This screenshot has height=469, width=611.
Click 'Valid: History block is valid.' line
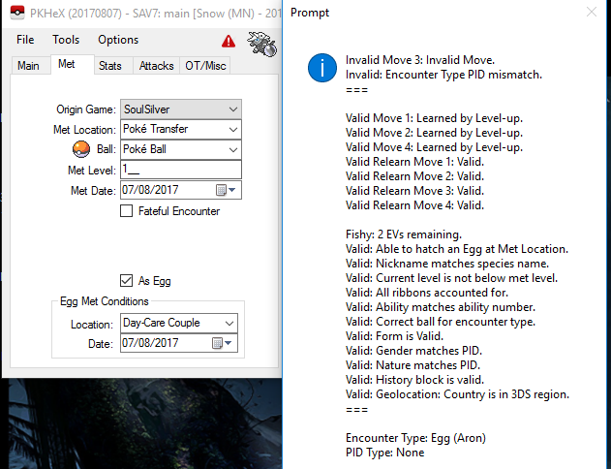[415, 379]
